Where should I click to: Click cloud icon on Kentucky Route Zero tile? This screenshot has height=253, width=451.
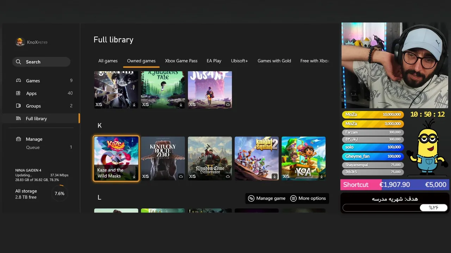[181, 176]
